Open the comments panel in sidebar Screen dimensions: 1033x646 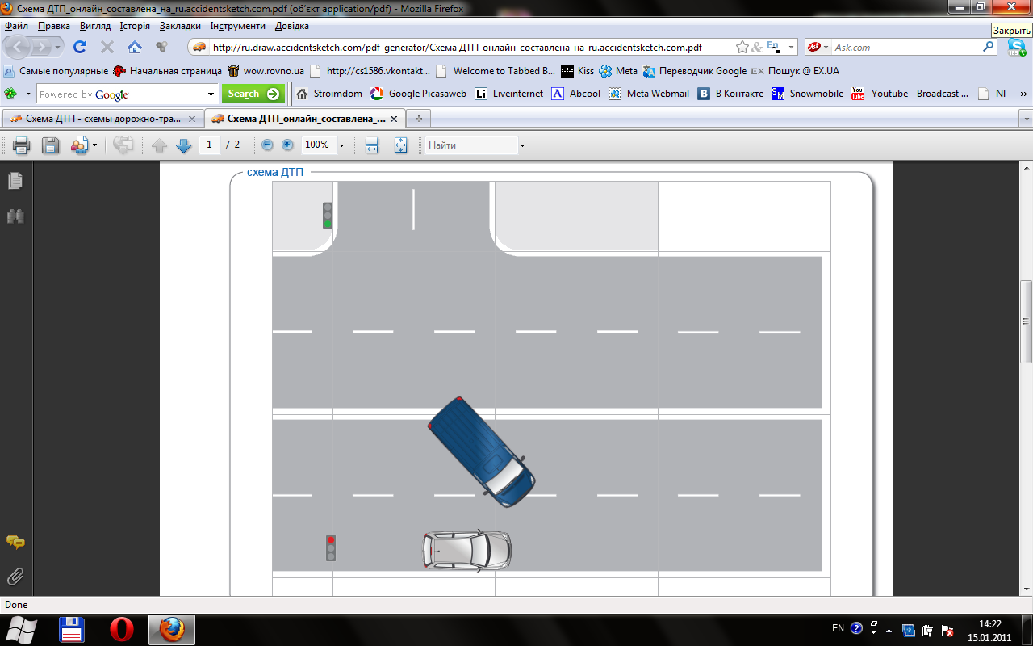15,542
